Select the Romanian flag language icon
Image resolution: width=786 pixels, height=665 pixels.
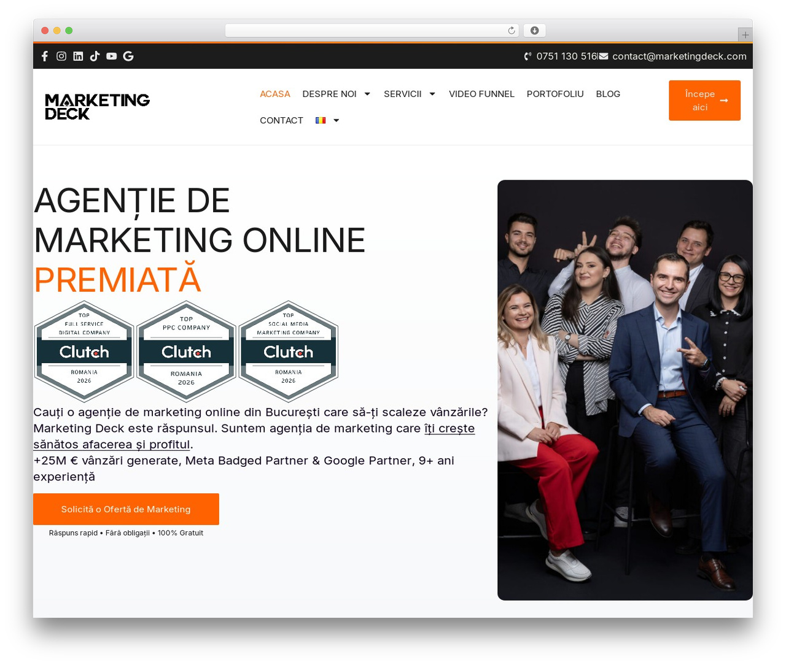pyautogui.click(x=321, y=120)
